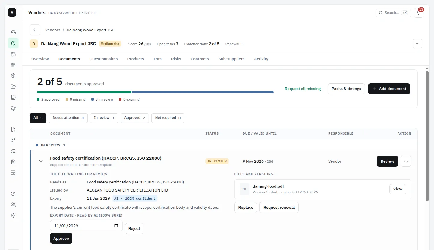This screenshot has width=434, height=250.
Task: Open the new-file-plus sidebar icon
Action: click(13, 130)
